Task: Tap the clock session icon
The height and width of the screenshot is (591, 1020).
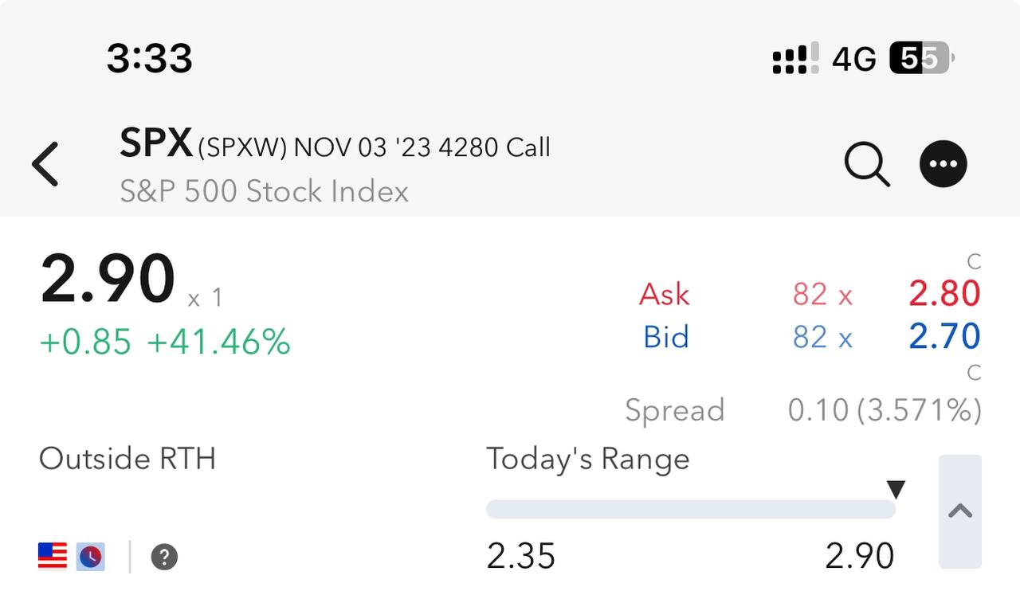Action: (91, 556)
